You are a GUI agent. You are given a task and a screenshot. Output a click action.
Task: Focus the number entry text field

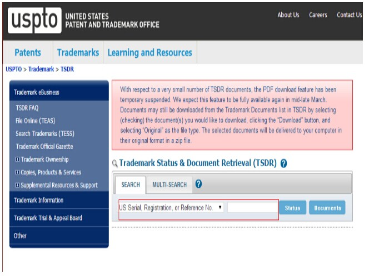[253, 207]
